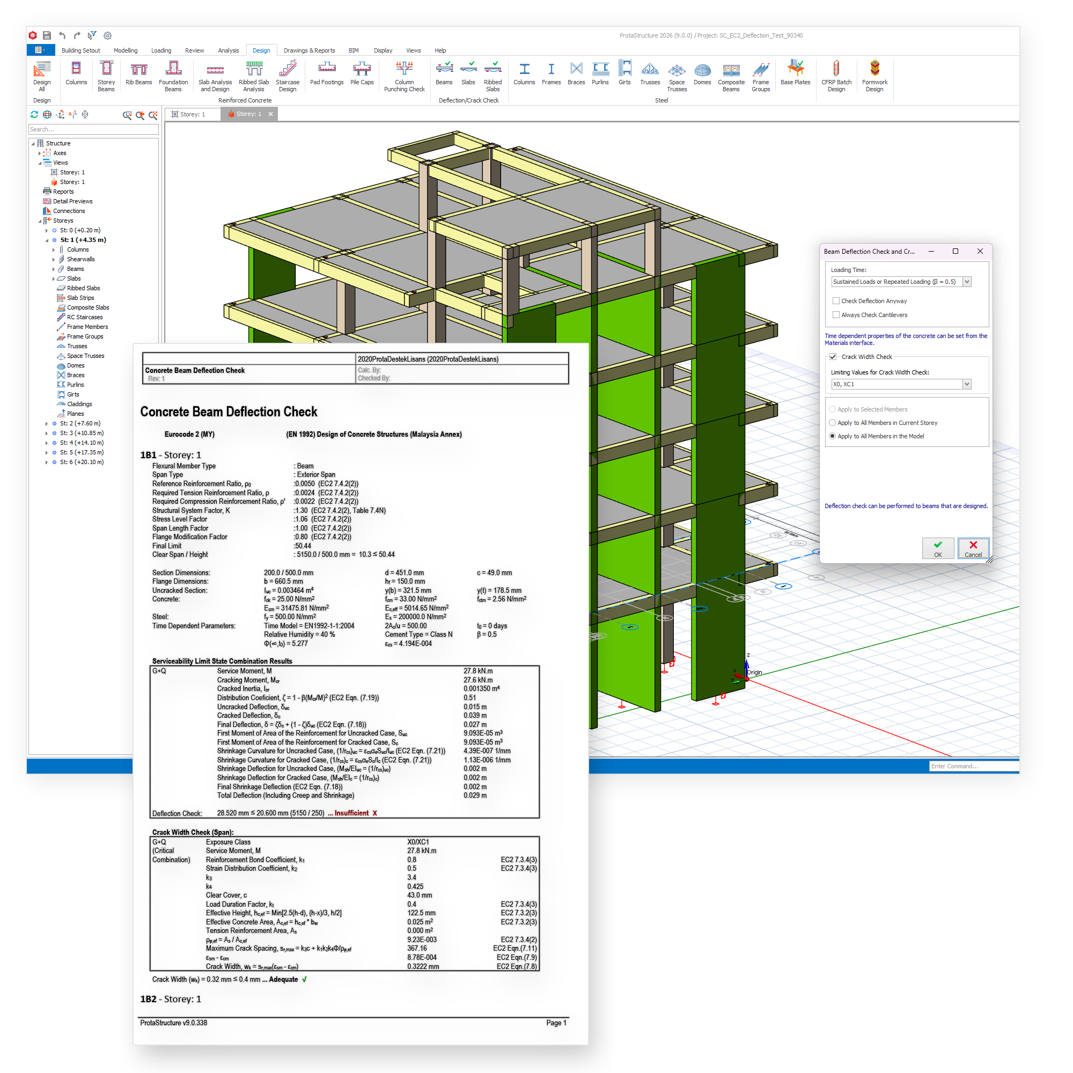Open the Loading Time dropdown
The height and width of the screenshot is (1073, 1073).
pyautogui.click(x=966, y=282)
